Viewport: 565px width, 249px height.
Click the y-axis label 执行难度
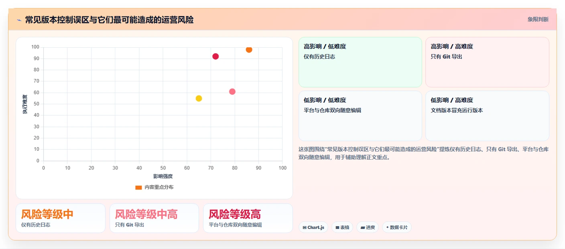click(x=25, y=104)
